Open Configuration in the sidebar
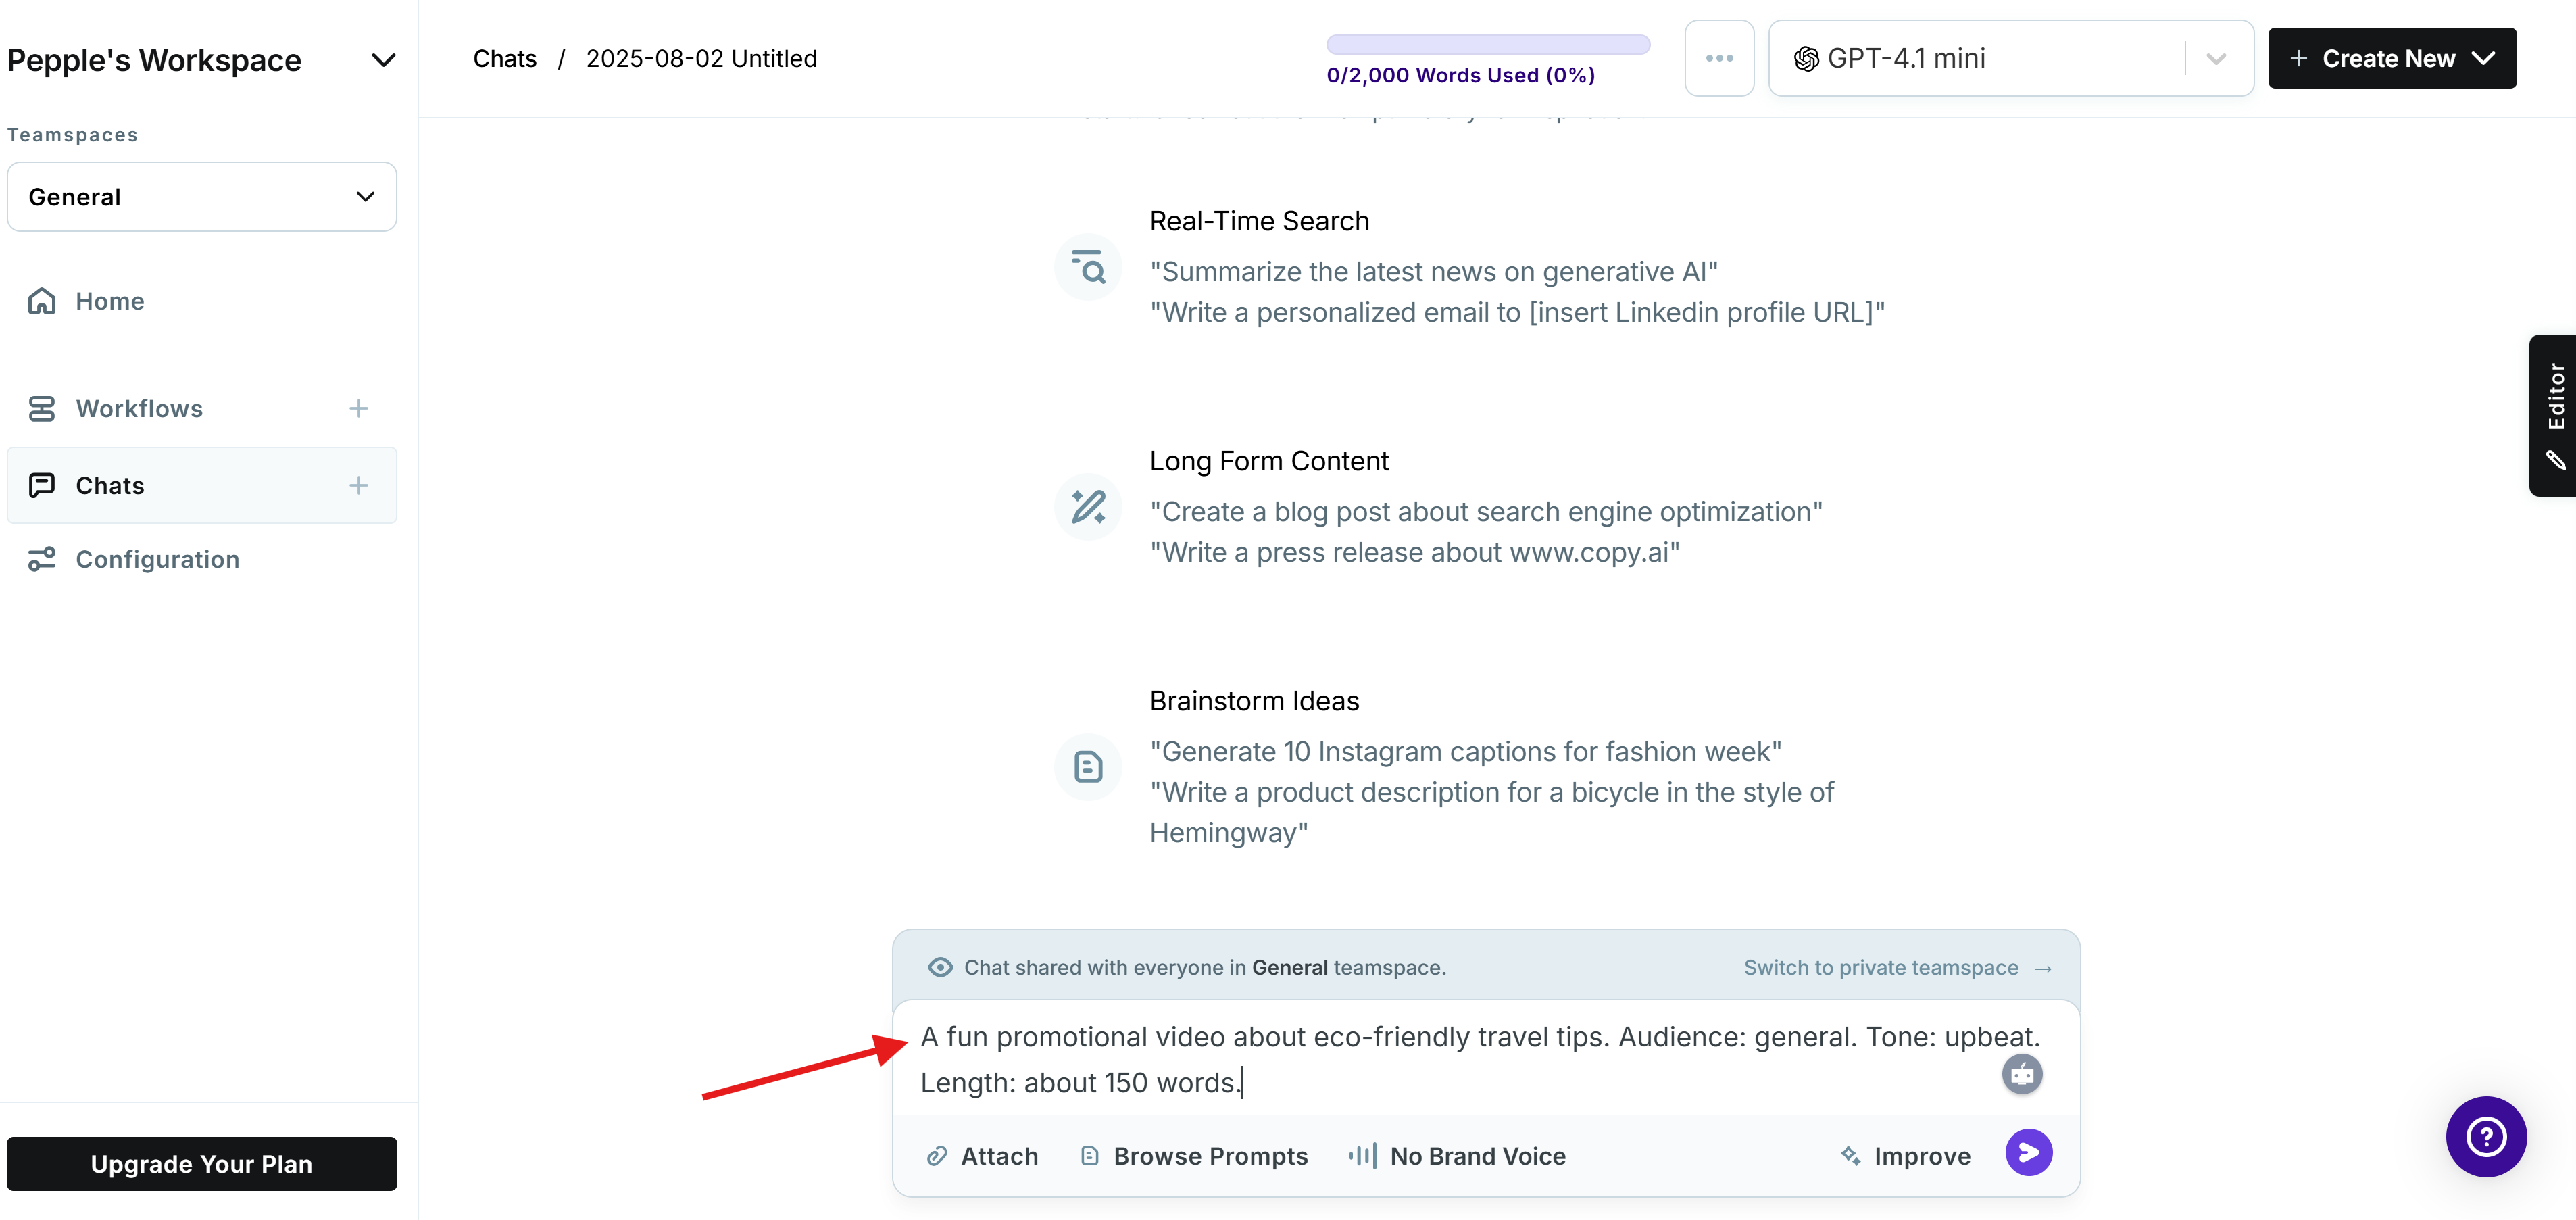 point(157,559)
